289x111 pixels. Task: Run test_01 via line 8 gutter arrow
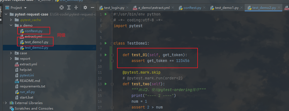pyautogui.click(x=106, y=55)
